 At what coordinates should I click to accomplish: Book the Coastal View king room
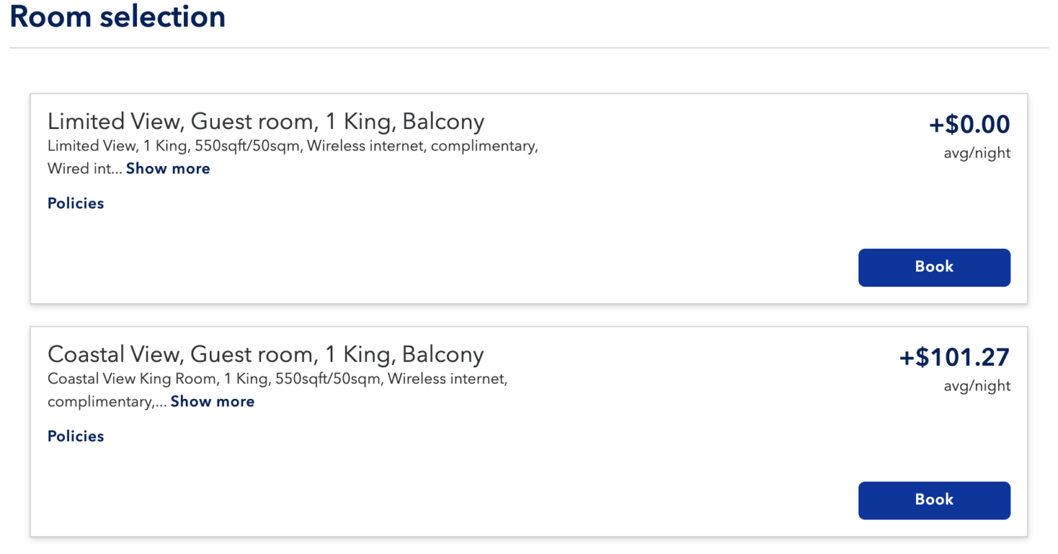933,500
